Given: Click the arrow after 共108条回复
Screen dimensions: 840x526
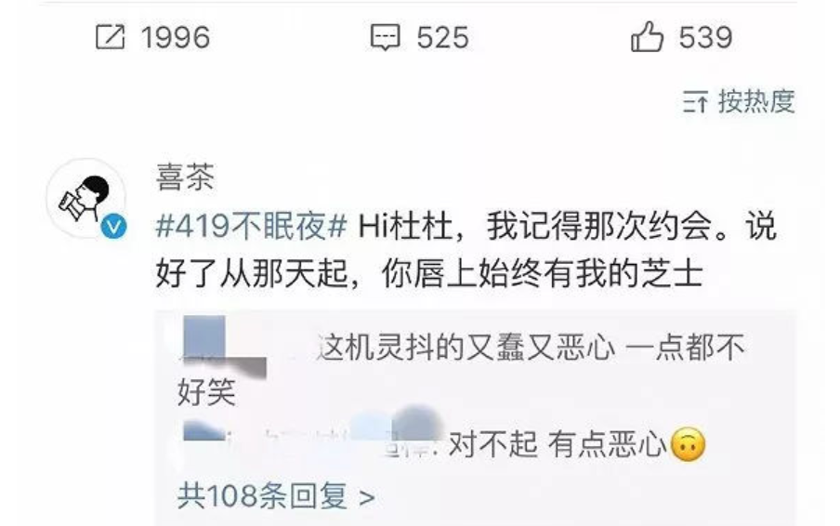Looking at the screenshot, I should 367,498.
